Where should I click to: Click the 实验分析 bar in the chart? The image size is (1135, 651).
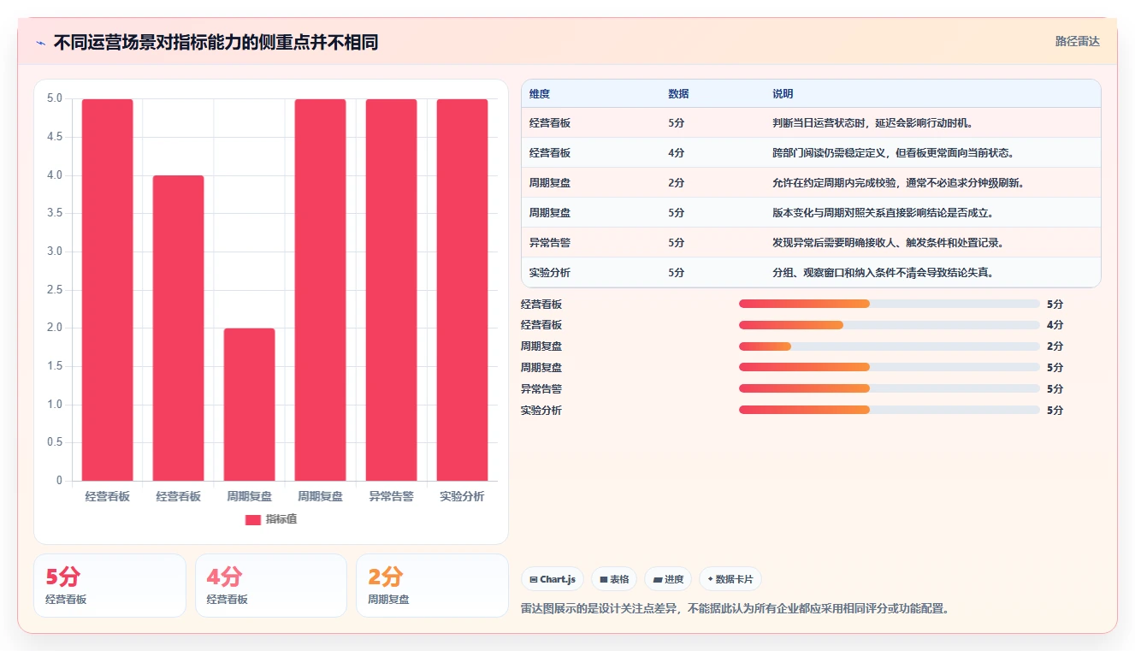pyautogui.click(x=463, y=290)
